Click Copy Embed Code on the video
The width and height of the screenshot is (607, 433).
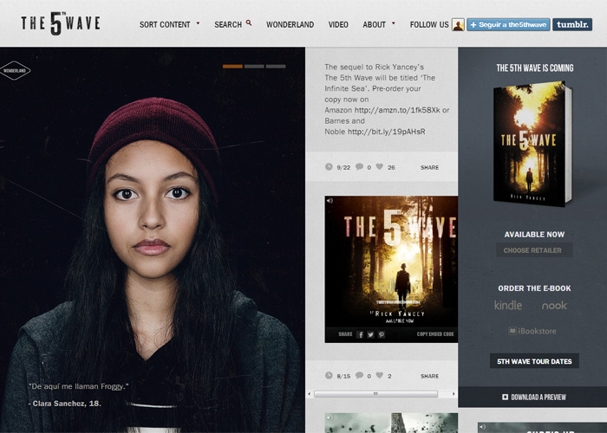435,334
